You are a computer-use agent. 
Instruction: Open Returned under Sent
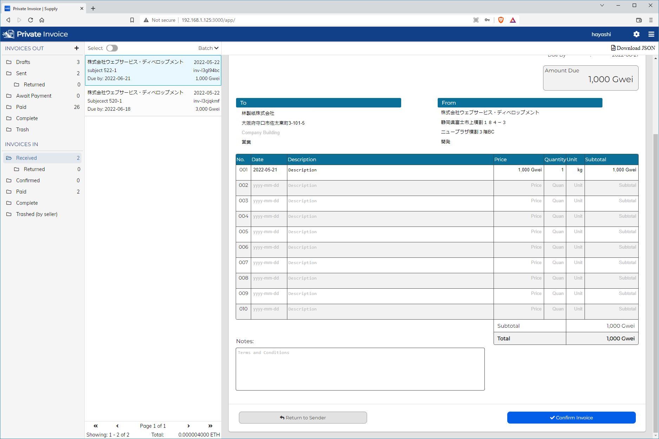click(47, 85)
